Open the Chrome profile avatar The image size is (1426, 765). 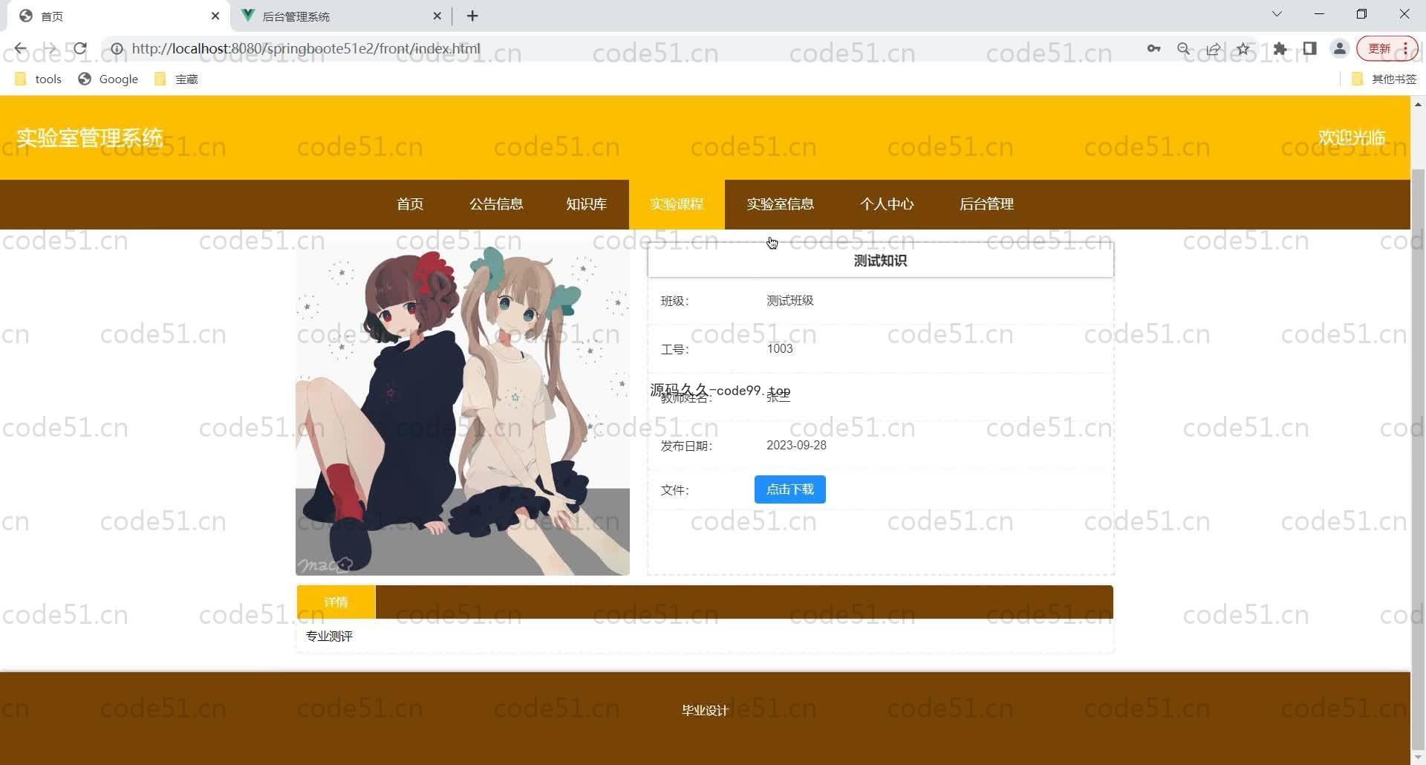tap(1339, 49)
